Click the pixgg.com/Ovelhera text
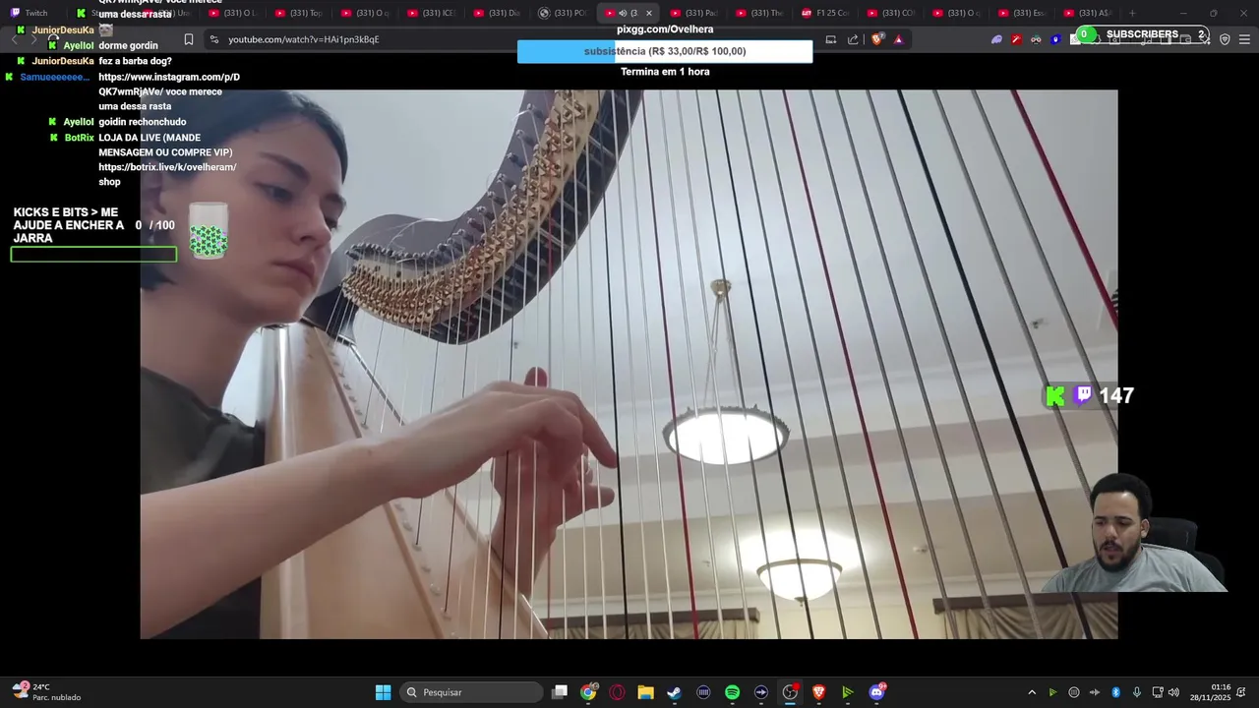 click(665, 29)
